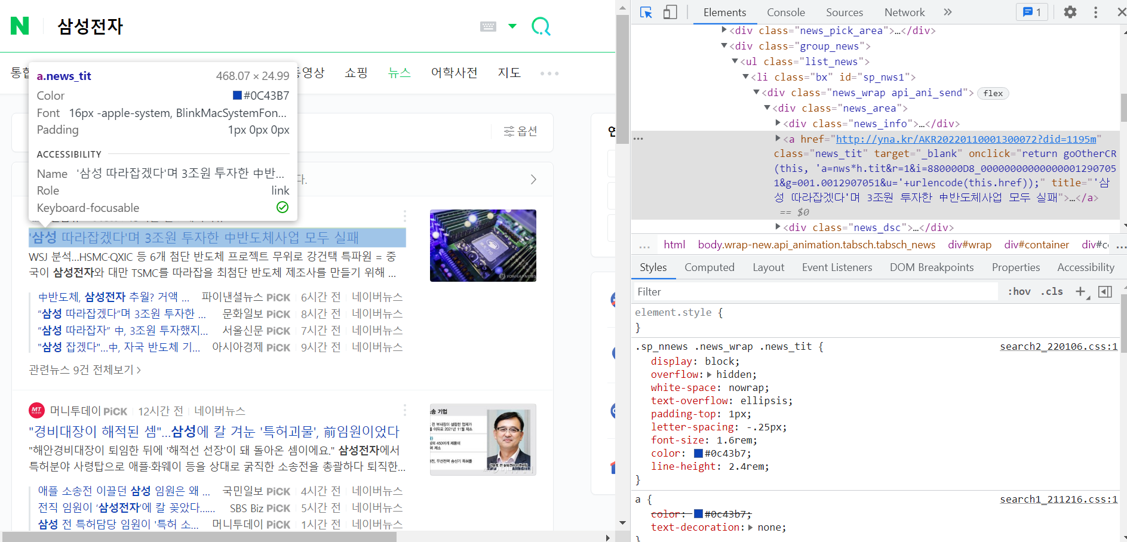This screenshot has height=542, width=1127.
Task: Open headline "경비대장이 해적된 셈"
Action: tap(214, 432)
